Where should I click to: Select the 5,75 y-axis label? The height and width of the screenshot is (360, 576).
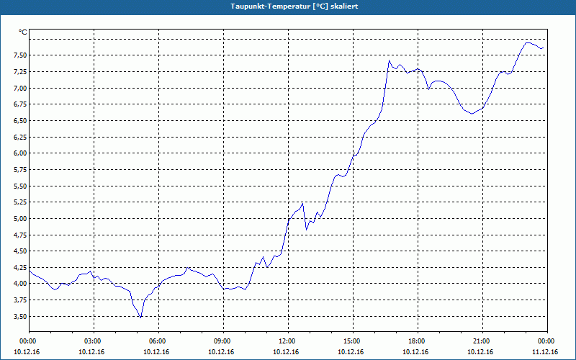coord(20,170)
